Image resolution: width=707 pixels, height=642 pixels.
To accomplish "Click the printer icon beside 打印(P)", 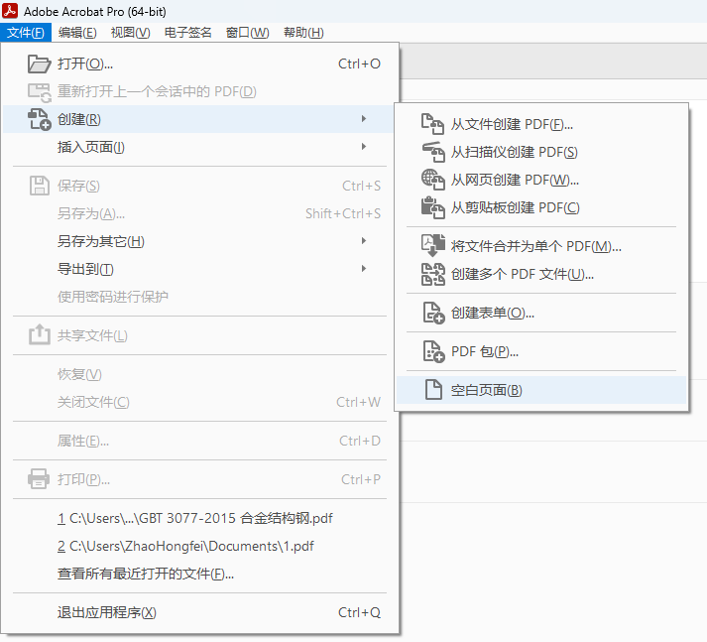I will (x=39, y=478).
